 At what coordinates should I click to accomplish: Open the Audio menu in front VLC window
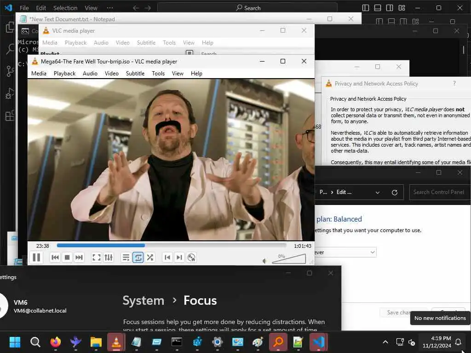coord(90,74)
